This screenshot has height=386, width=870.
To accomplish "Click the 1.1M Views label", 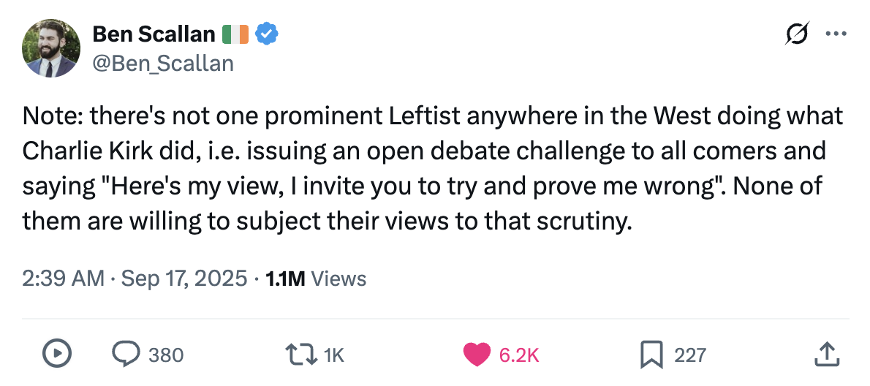I will click(x=316, y=278).
